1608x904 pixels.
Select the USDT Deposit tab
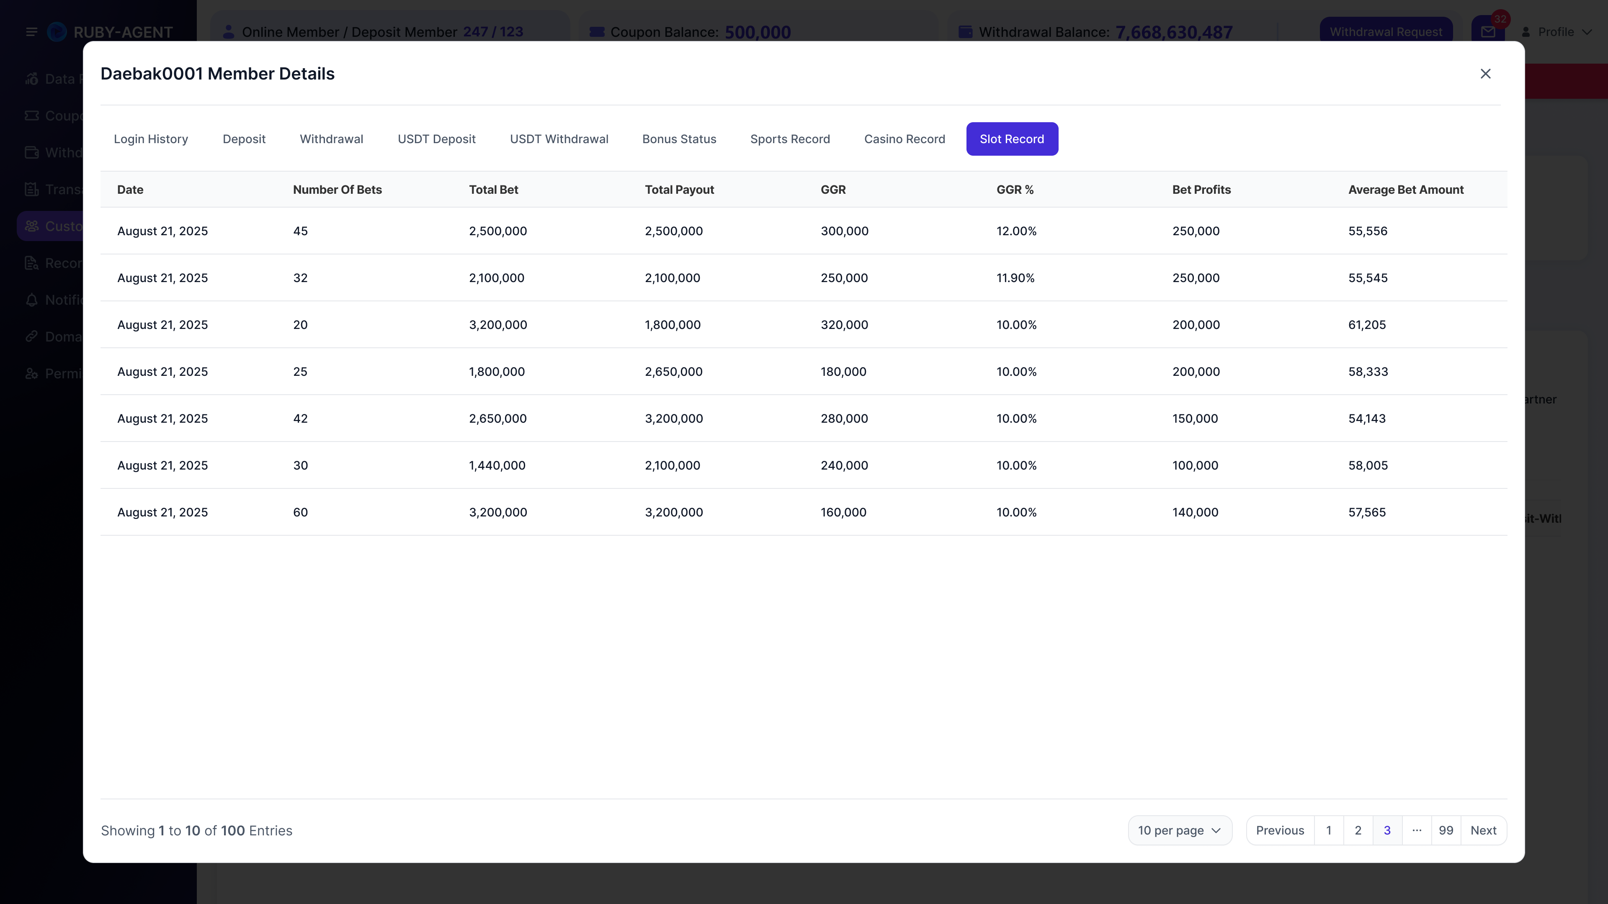436,139
